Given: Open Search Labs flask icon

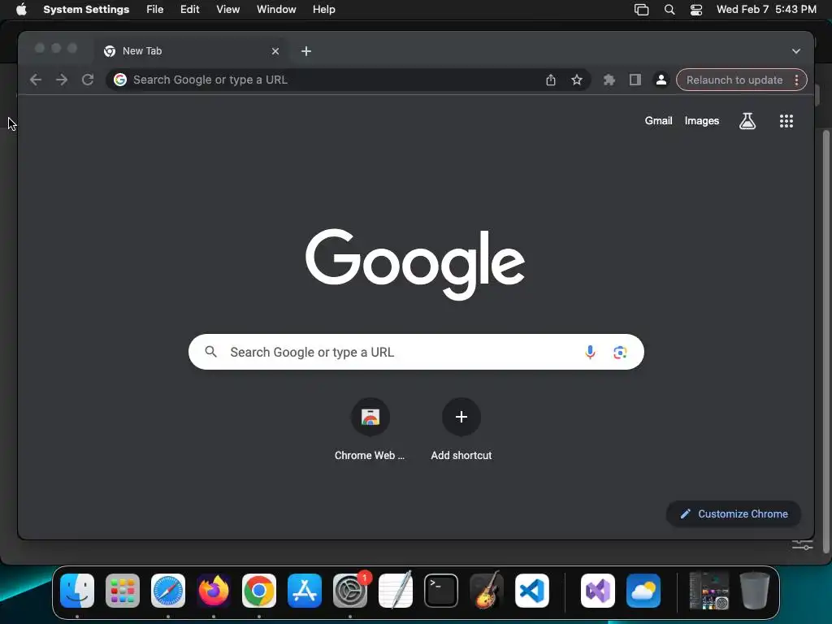Looking at the screenshot, I should (747, 121).
